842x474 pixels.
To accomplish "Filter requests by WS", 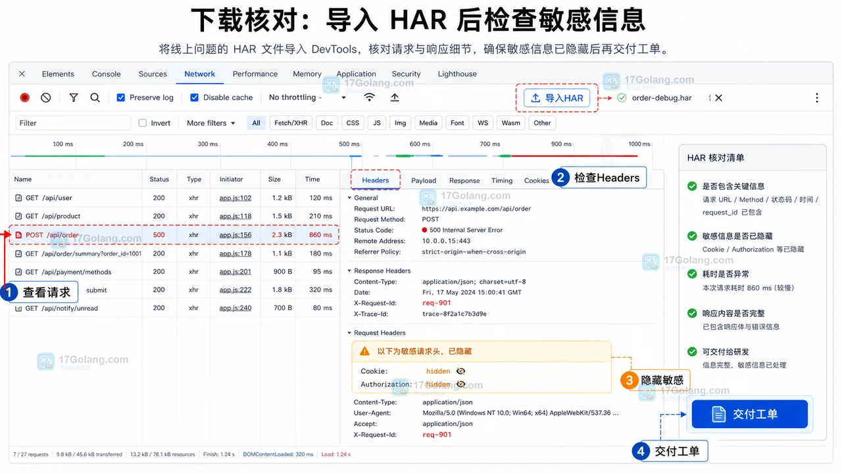I will [x=483, y=123].
